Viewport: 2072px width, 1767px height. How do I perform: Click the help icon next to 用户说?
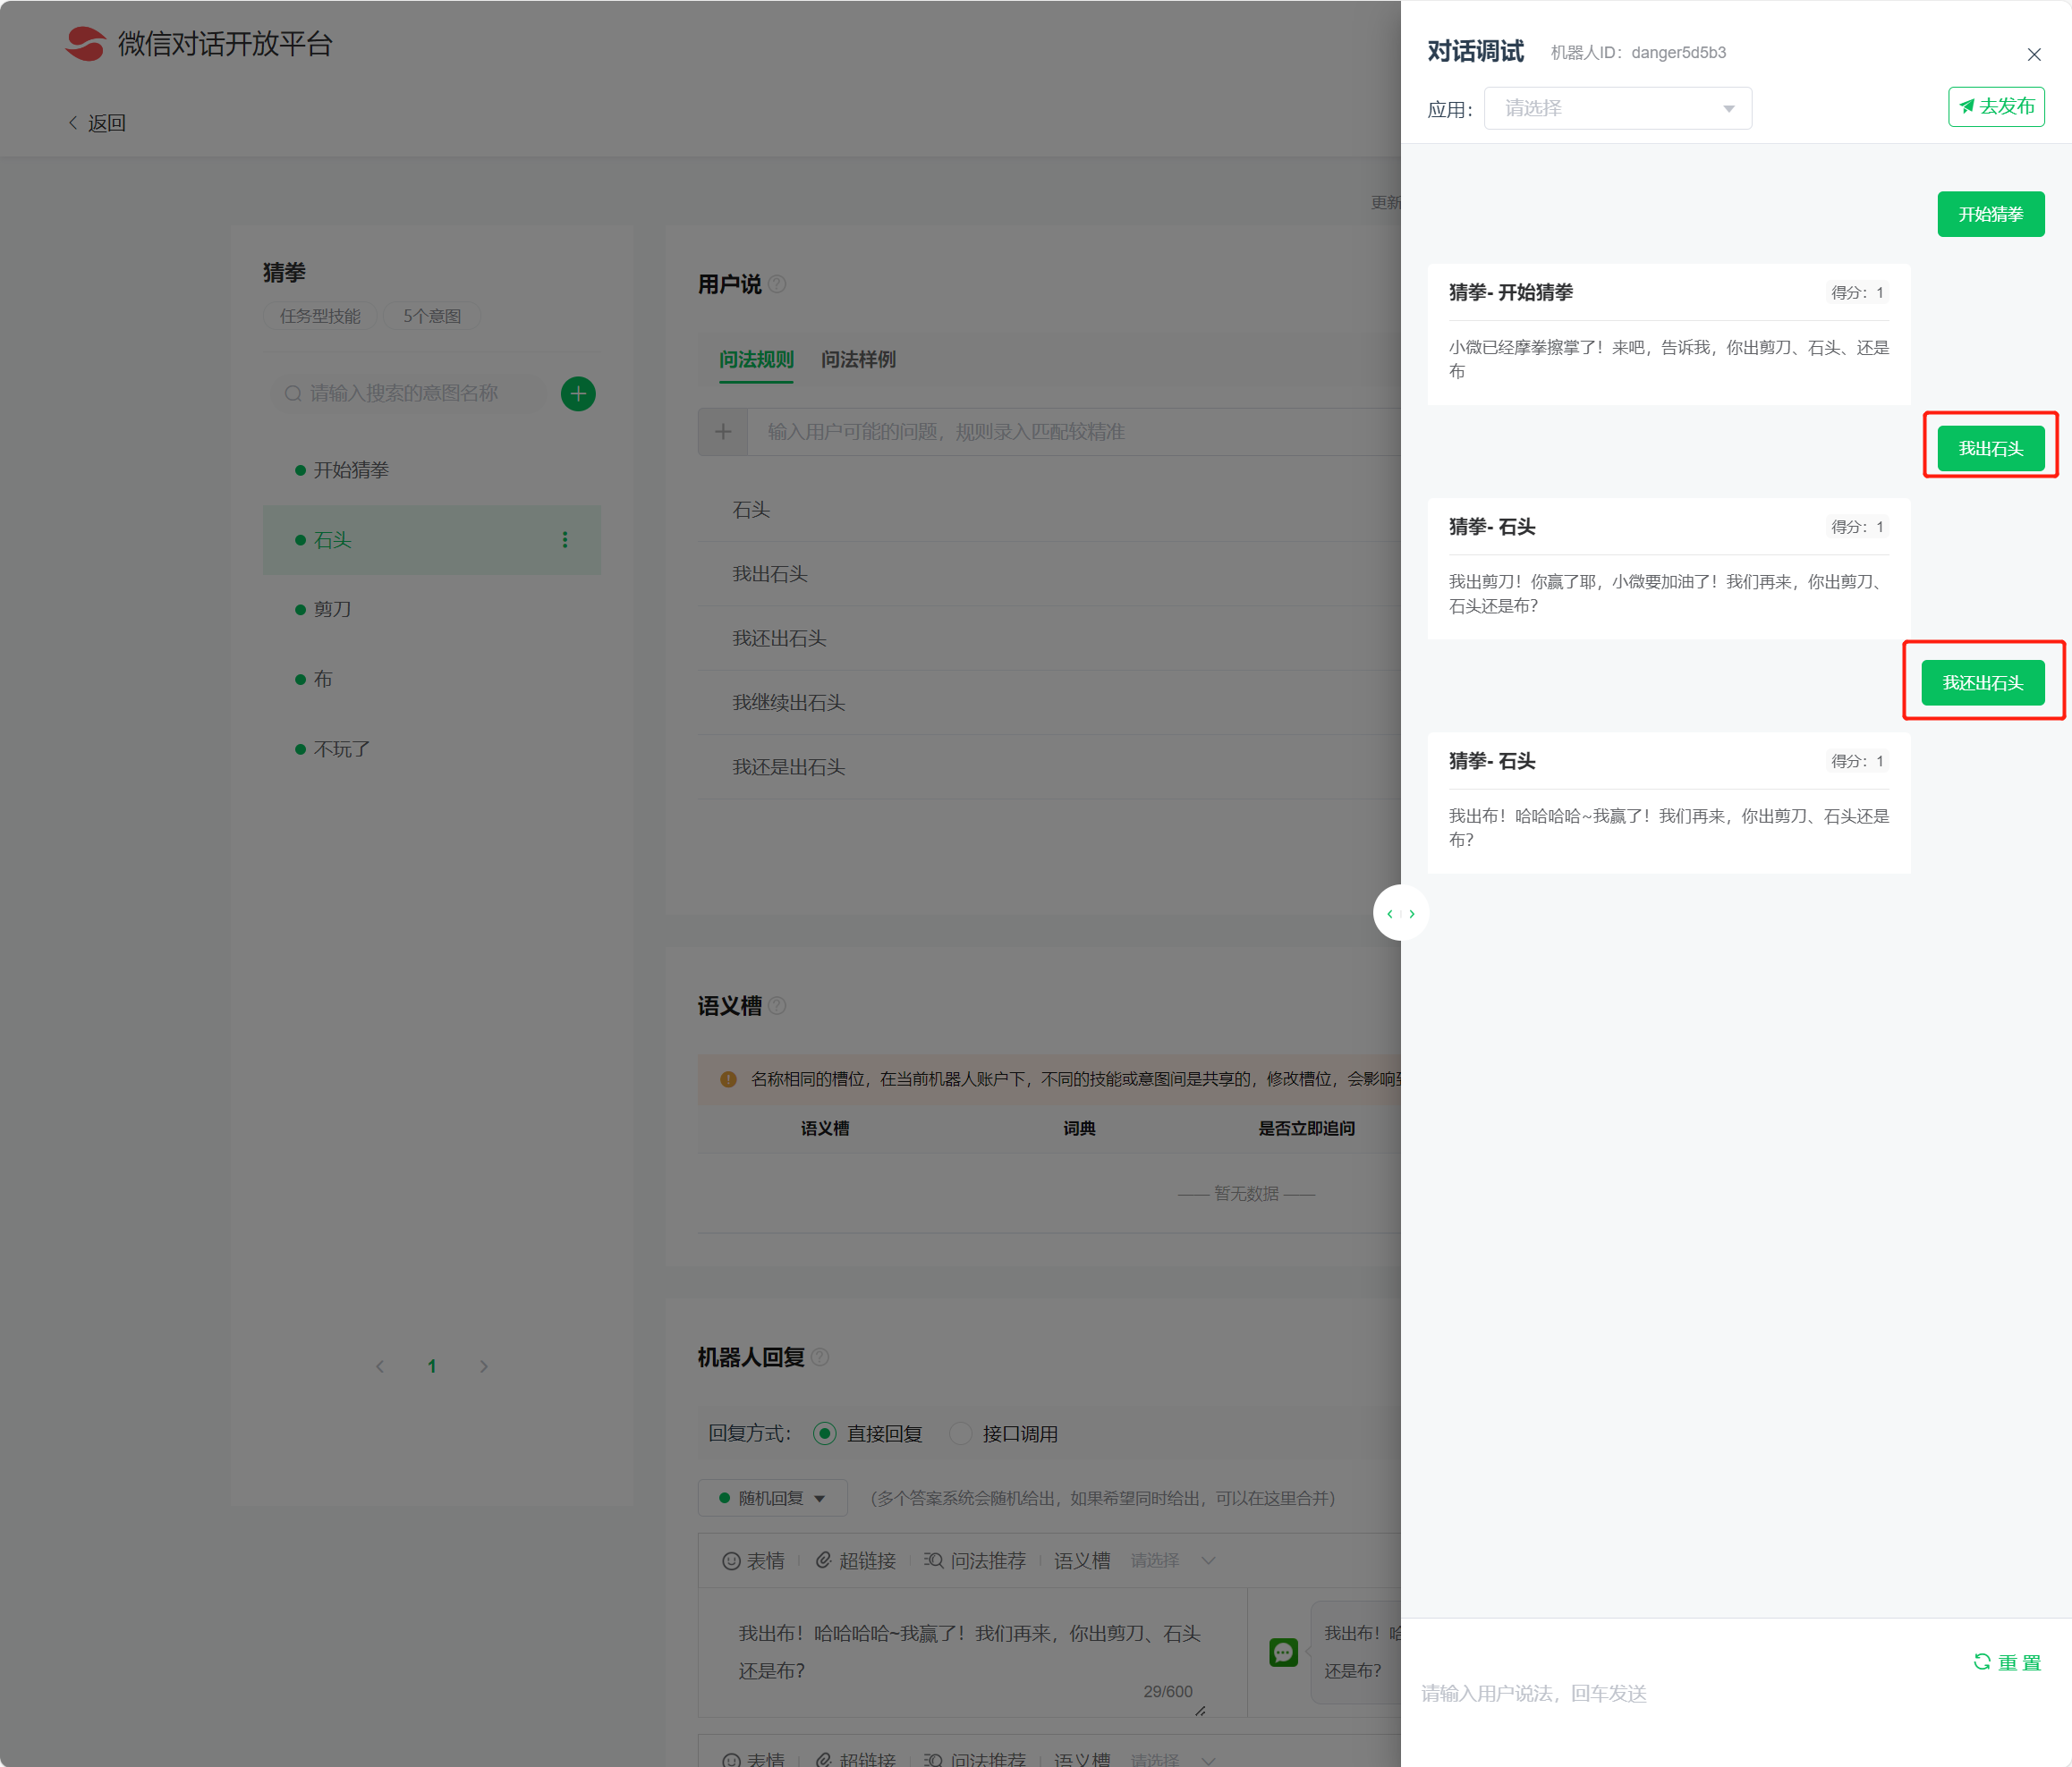point(777,285)
